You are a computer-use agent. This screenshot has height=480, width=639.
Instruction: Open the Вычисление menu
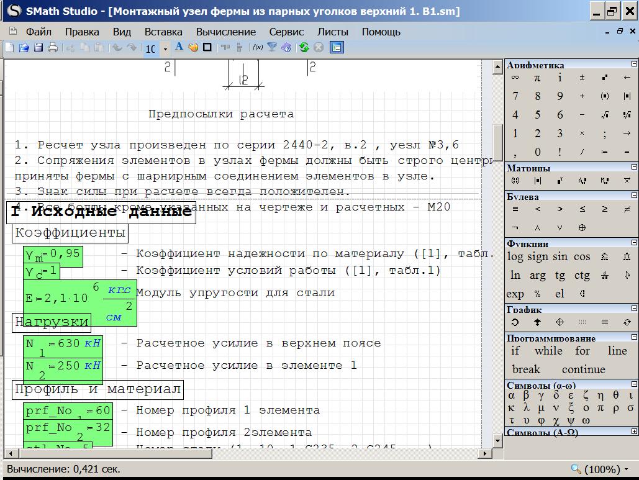pyautogui.click(x=225, y=32)
